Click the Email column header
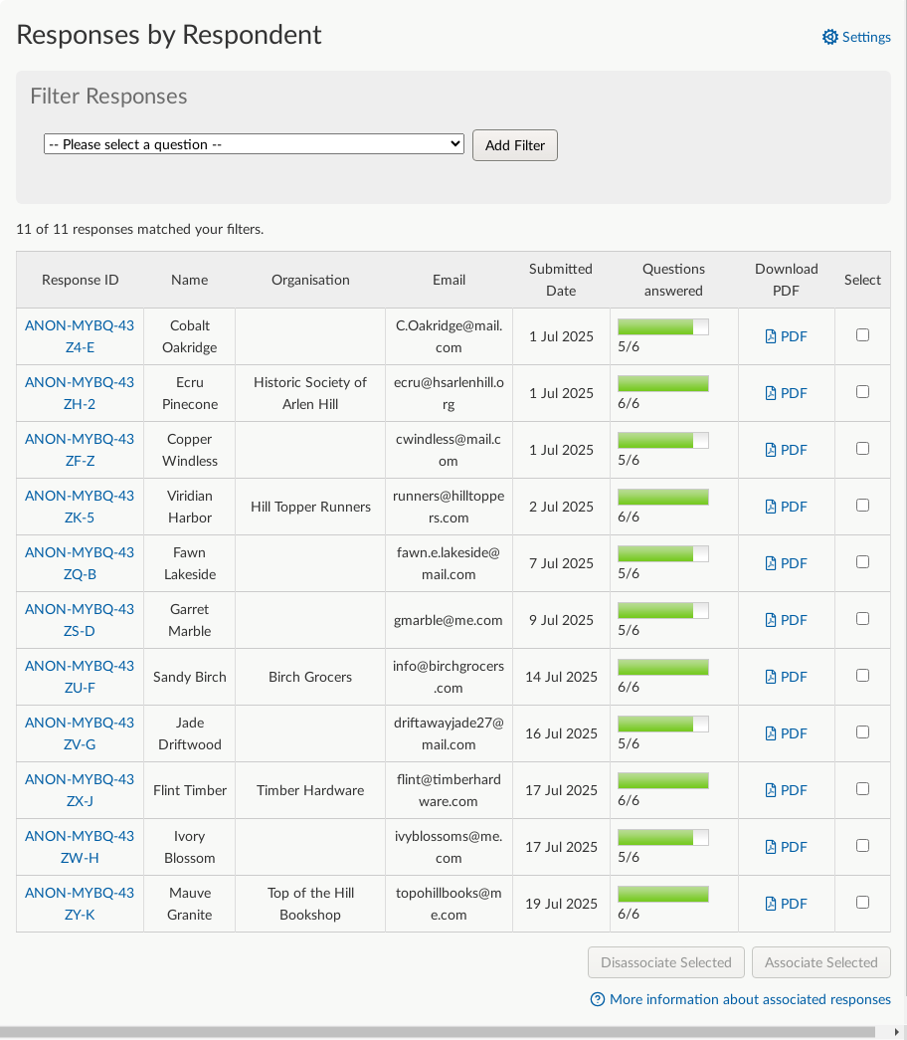The width and height of the screenshot is (907, 1040). pos(449,280)
